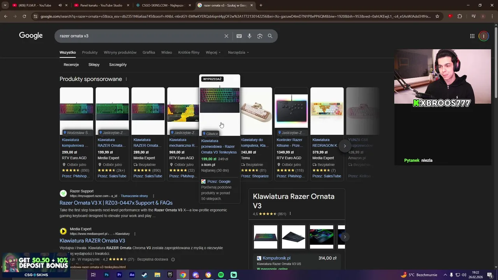Viewport: 498px width, 280px height.
Task: Switch to the Produkty tab
Action: 90,52
